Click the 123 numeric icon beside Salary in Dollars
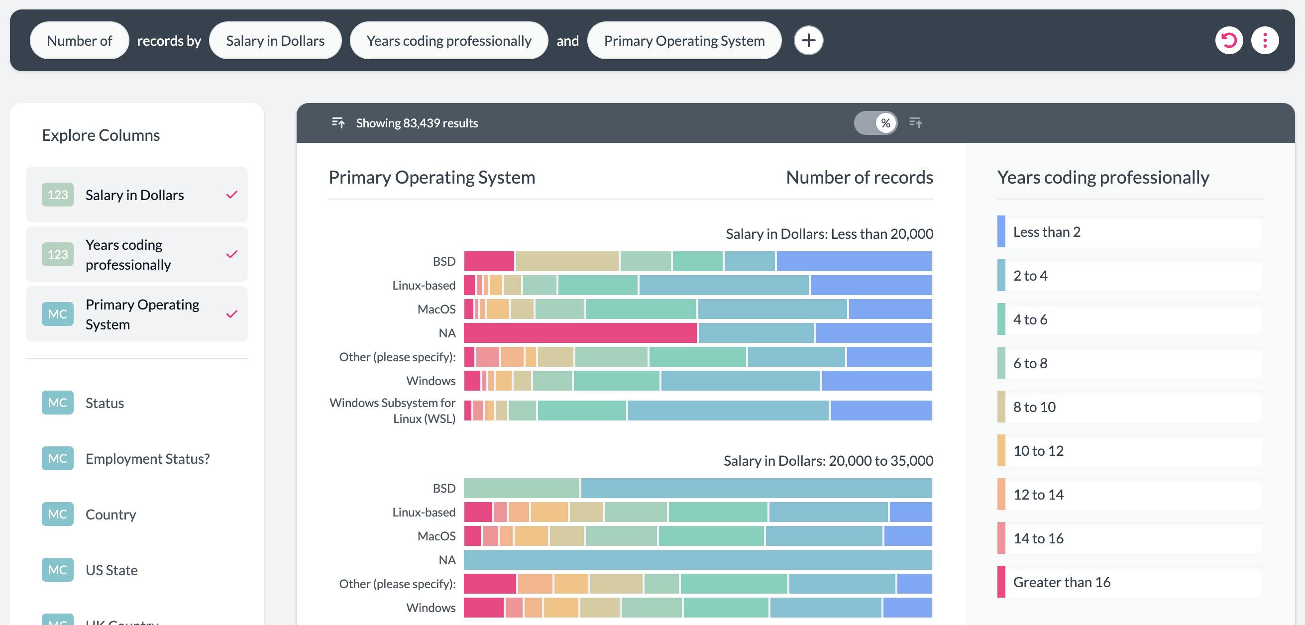The image size is (1305, 625). [57, 195]
